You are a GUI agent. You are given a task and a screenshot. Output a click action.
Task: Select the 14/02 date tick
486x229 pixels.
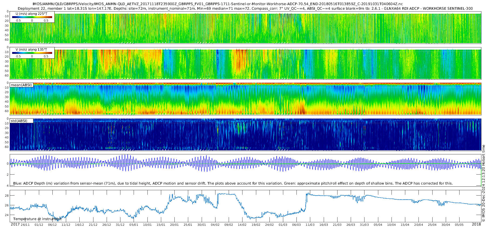tap(242, 225)
